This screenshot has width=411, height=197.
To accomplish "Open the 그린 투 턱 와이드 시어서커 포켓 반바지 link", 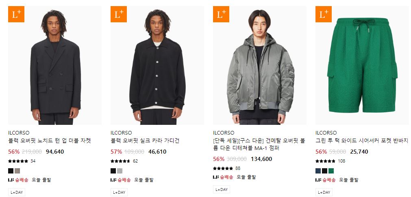I will 362,141.
